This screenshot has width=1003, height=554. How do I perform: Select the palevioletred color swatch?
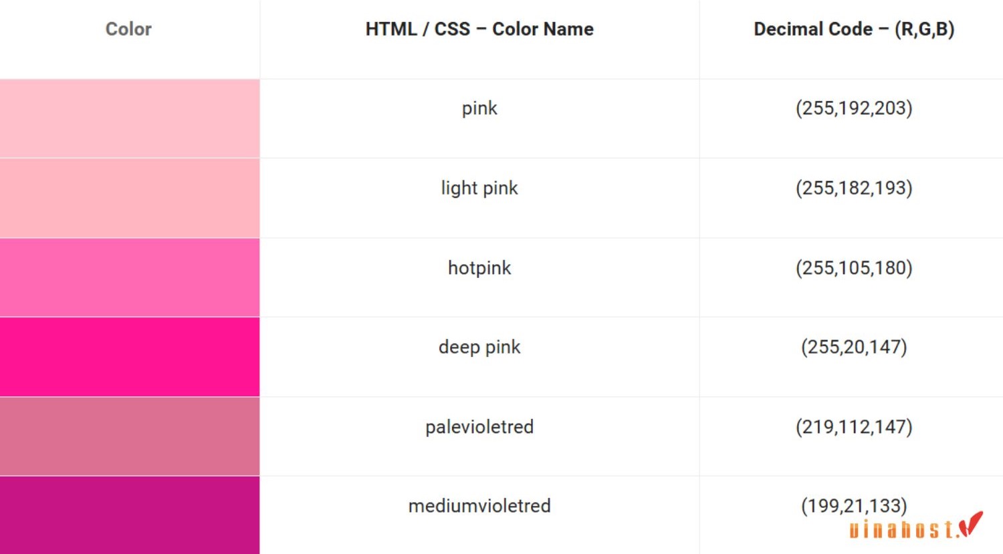[130, 436]
